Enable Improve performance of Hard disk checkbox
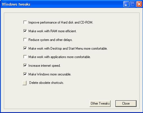The width and height of the screenshot is (143, 113). coord(25,22)
